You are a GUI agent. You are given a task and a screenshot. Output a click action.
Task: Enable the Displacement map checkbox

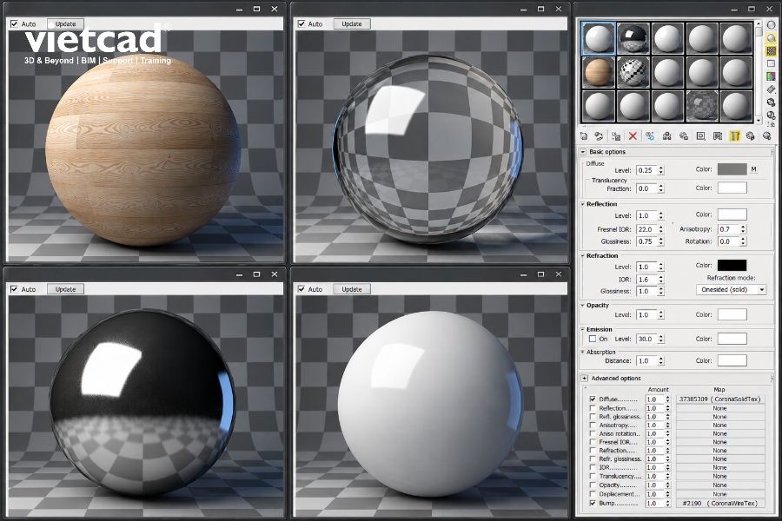tap(593, 494)
